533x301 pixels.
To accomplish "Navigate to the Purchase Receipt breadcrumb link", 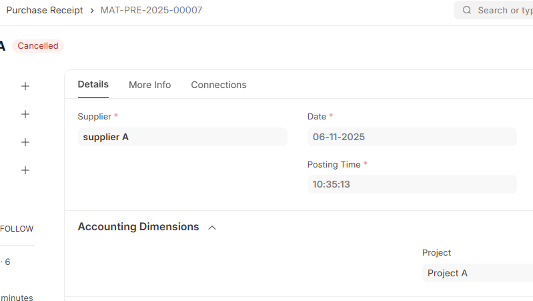I will tap(45, 10).
